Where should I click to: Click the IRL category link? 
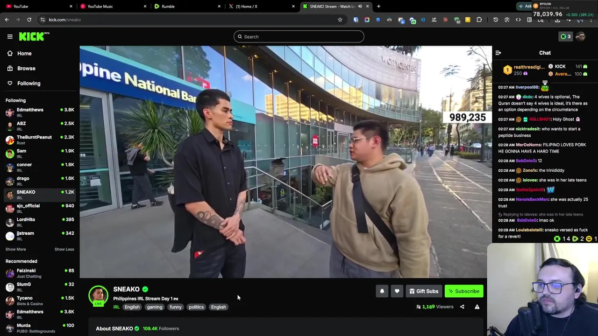116,307
